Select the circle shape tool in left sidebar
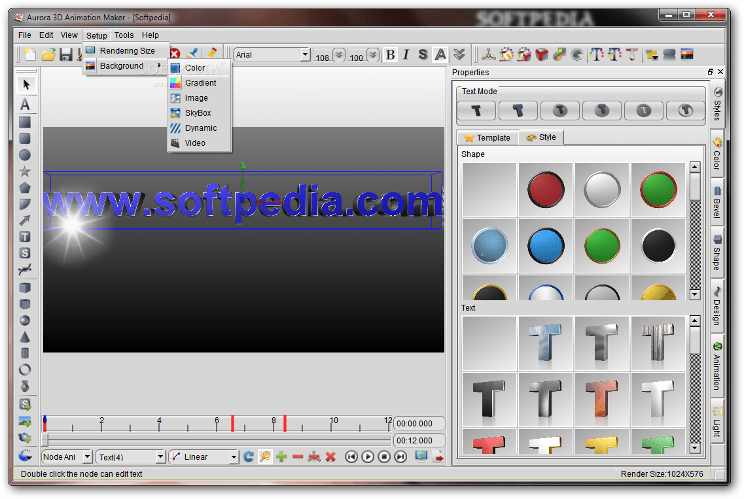 25,155
